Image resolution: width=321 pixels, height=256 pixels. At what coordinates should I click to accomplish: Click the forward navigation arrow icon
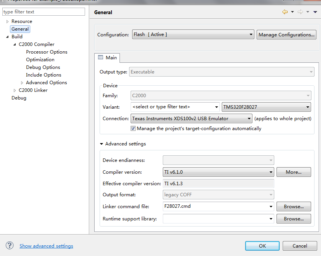click(x=300, y=12)
